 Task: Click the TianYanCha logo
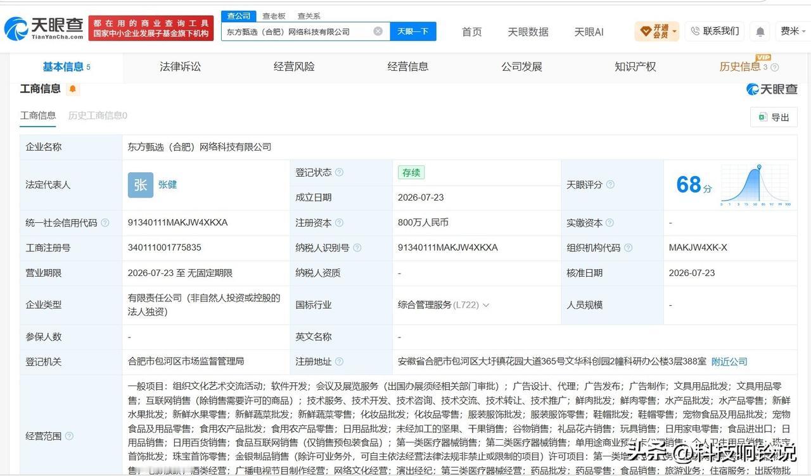(44, 28)
